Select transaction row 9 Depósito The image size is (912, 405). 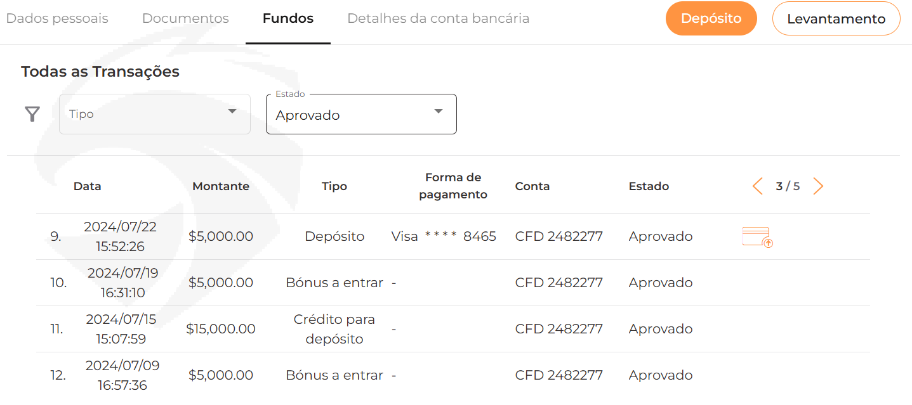(453, 236)
